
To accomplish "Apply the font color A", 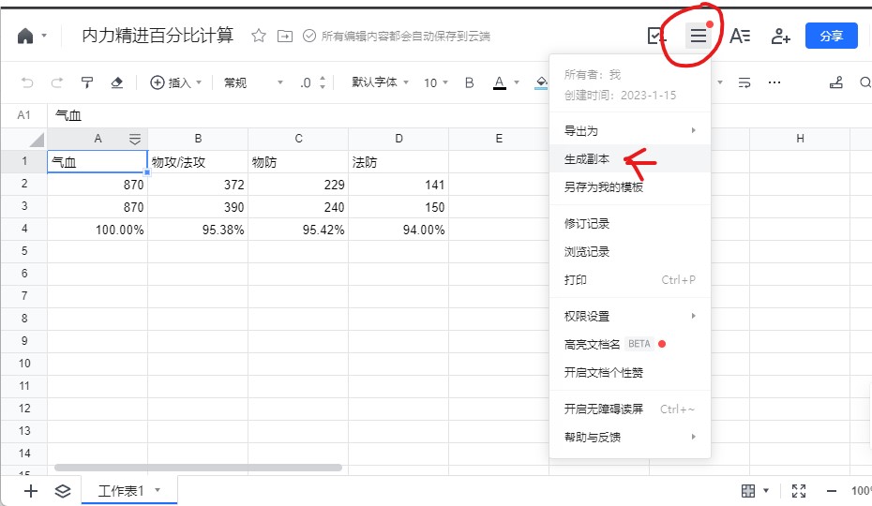I will click(x=500, y=82).
